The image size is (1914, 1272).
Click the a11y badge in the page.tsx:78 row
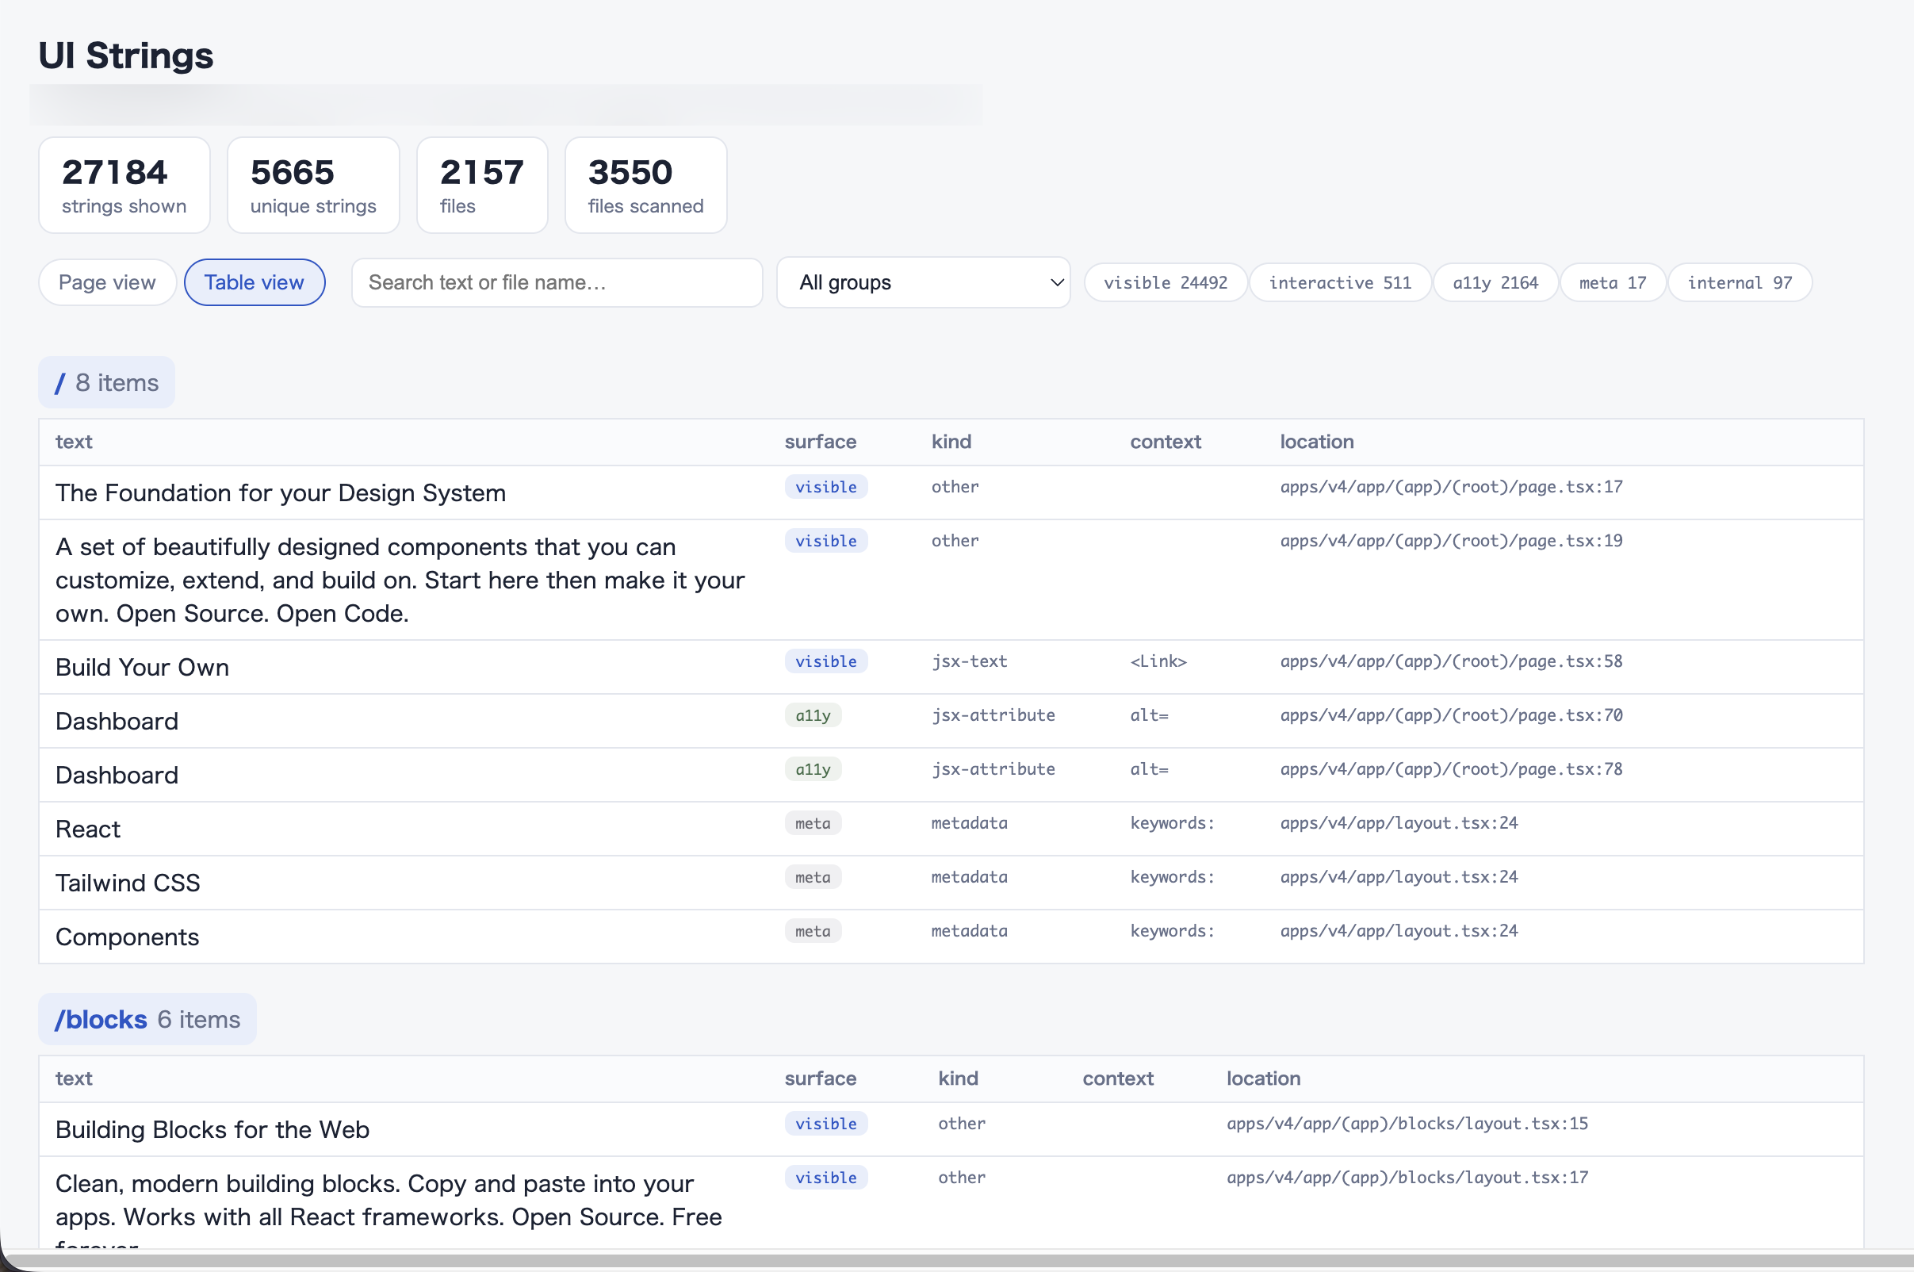[x=813, y=769]
